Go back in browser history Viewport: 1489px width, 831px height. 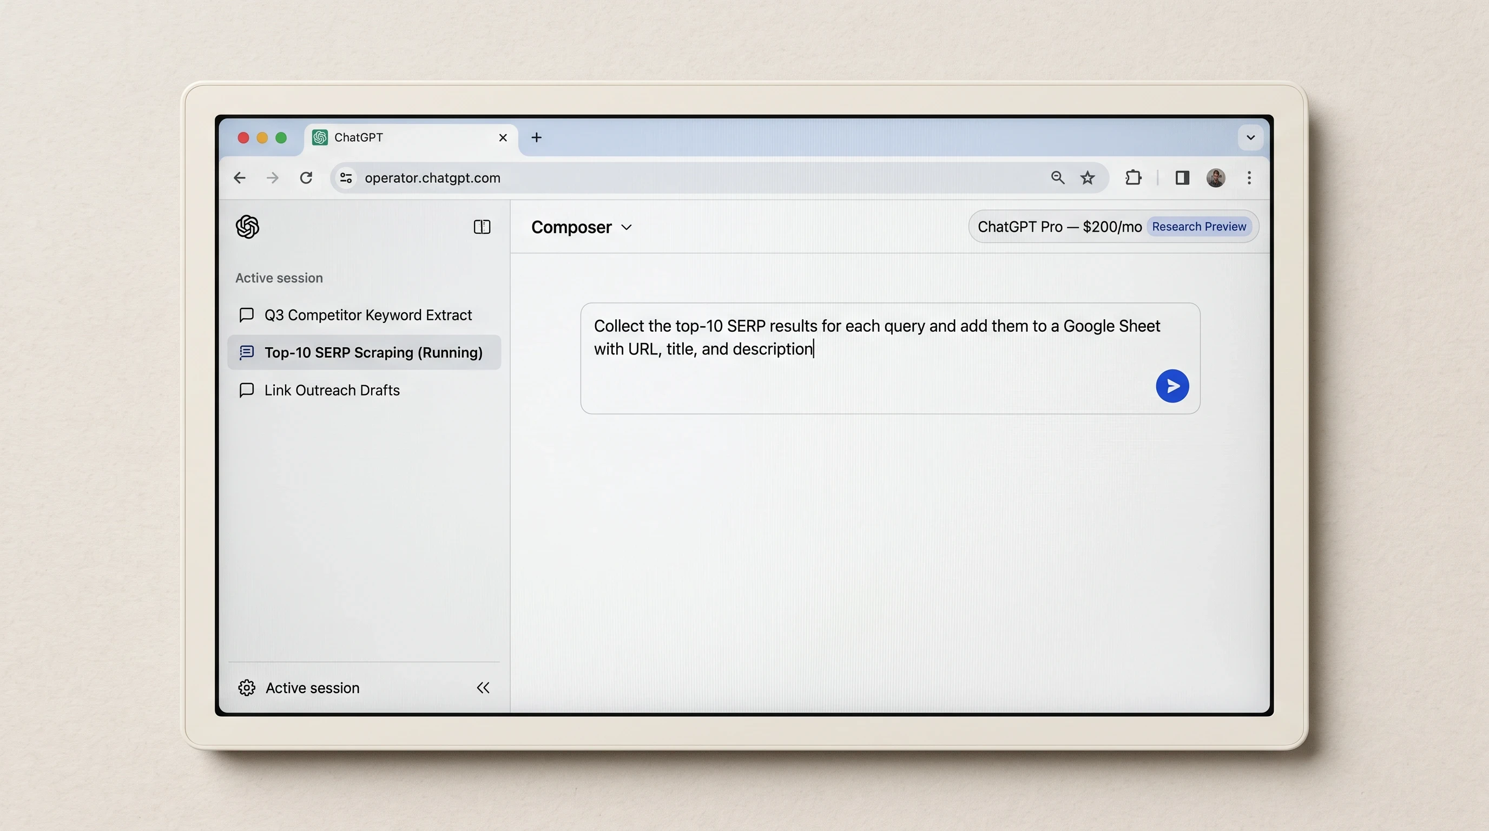239,178
